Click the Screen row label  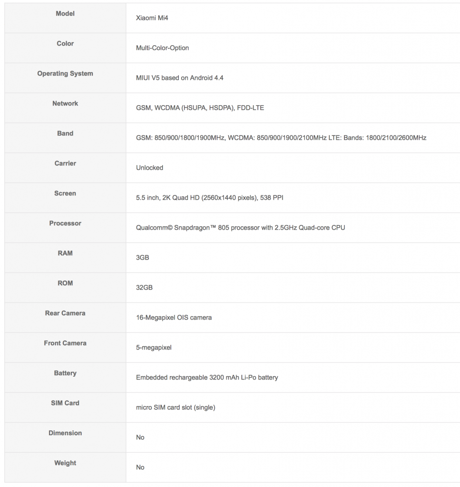click(x=65, y=194)
